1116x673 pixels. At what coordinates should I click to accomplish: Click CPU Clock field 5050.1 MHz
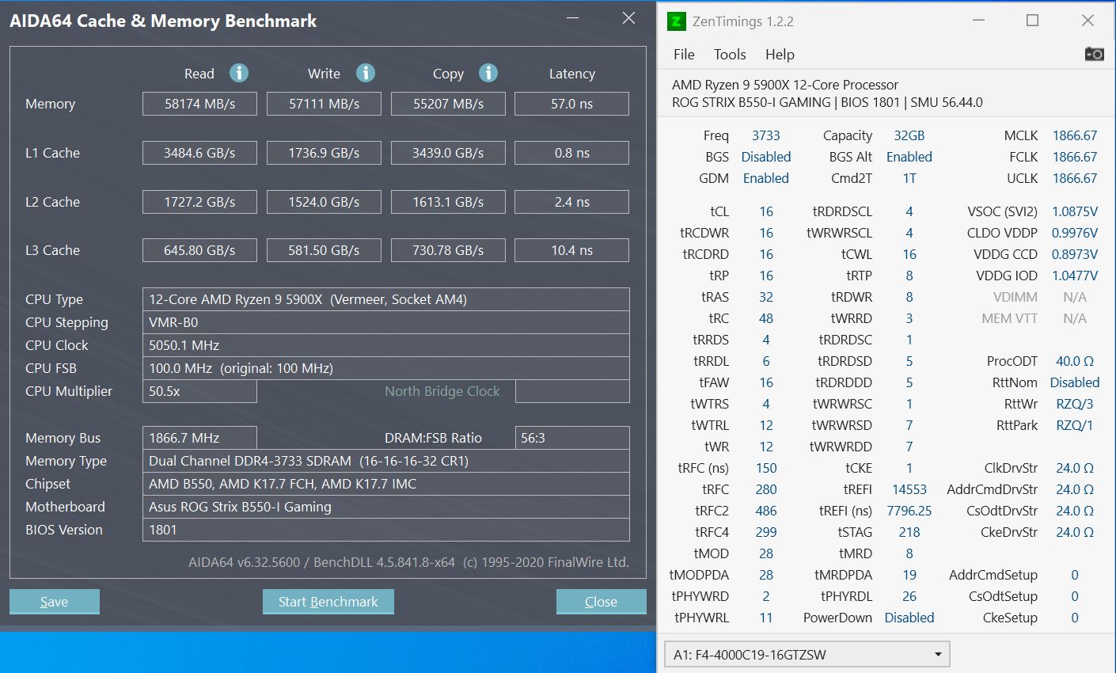[x=386, y=345]
